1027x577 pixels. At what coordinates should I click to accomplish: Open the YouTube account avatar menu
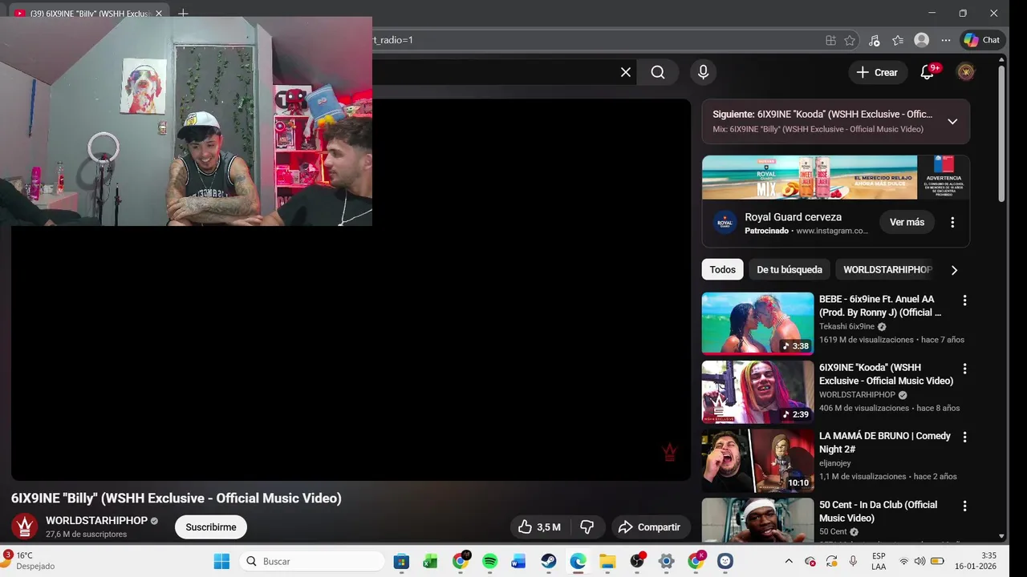[966, 72]
